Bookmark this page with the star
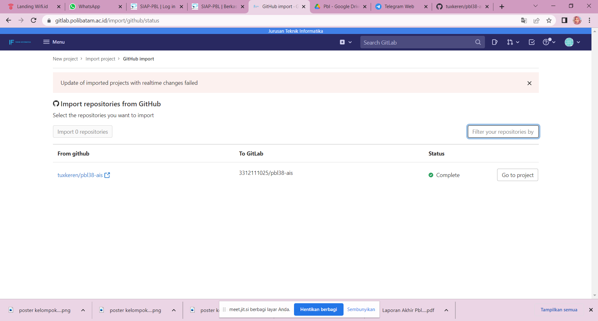This screenshot has width=598, height=321. [549, 21]
